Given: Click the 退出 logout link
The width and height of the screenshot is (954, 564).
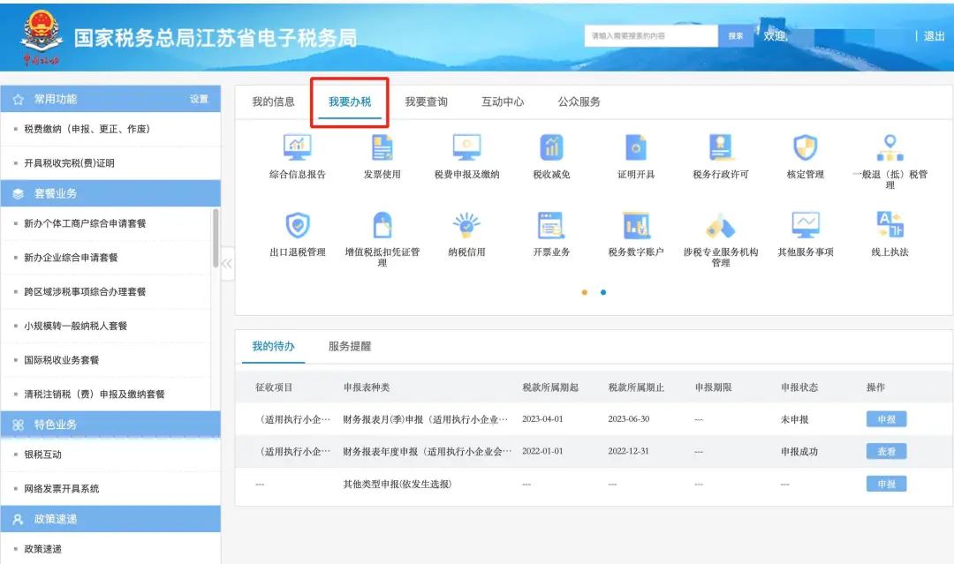Looking at the screenshot, I should click(x=934, y=36).
